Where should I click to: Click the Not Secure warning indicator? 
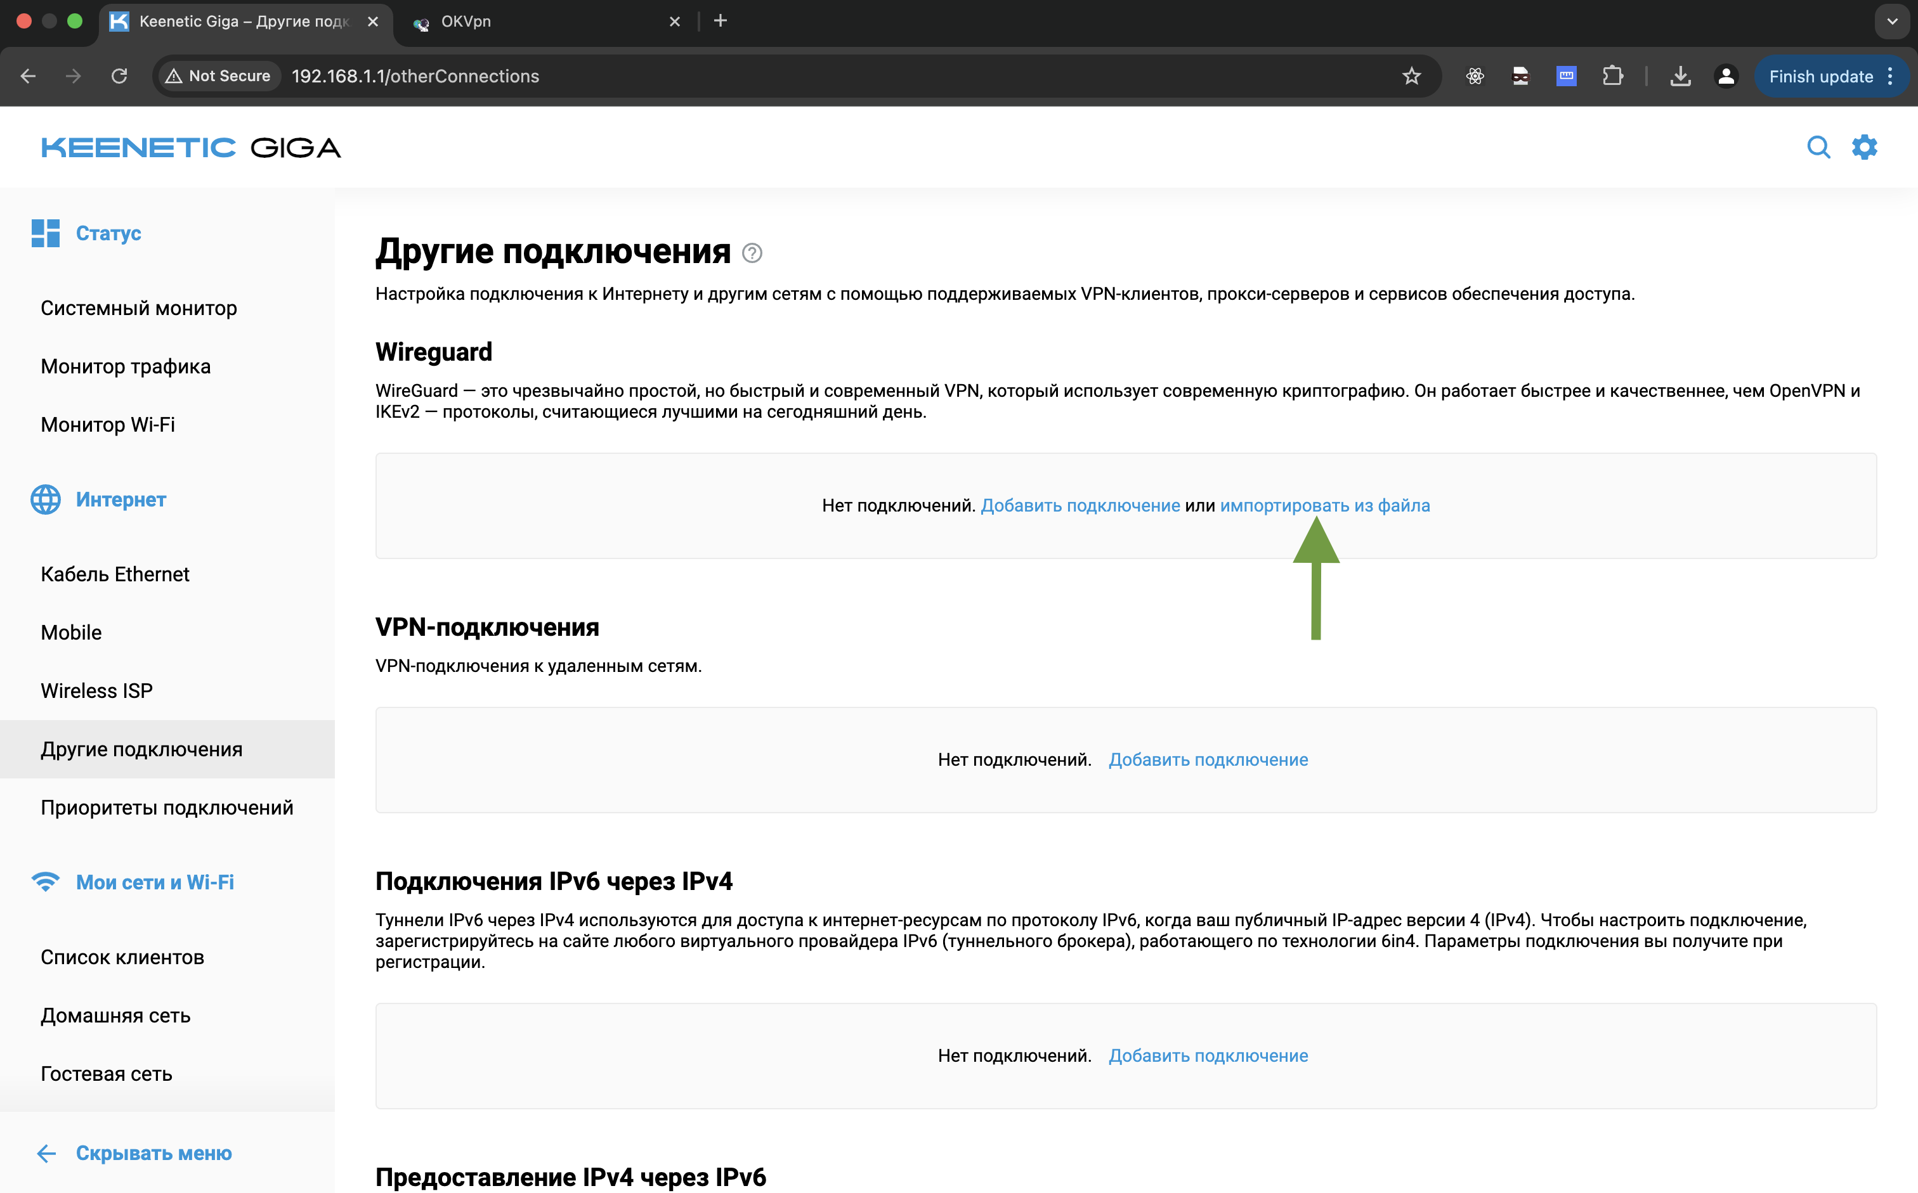[x=218, y=75]
